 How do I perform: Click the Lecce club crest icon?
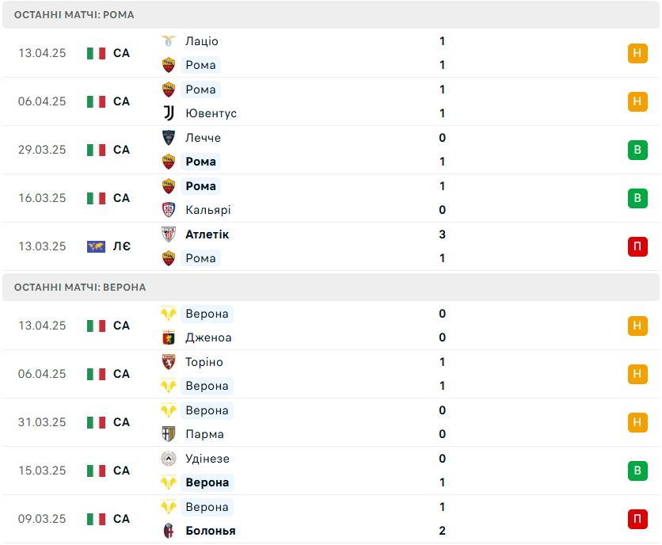click(169, 138)
